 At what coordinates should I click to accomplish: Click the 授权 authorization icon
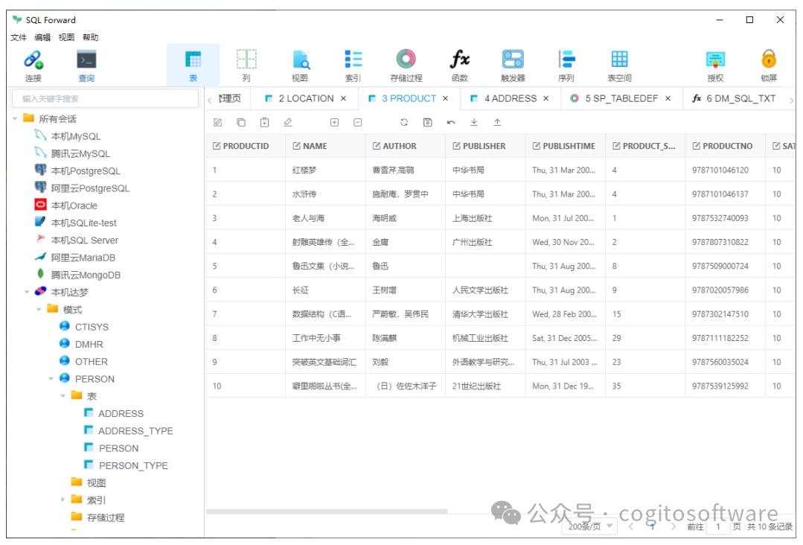click(x=715, y=60)
